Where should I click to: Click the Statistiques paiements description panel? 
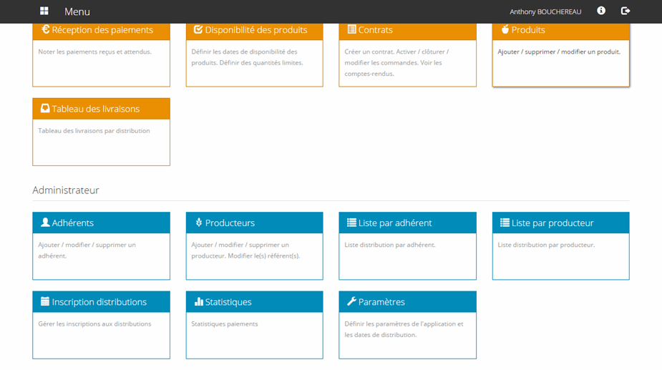(x=254, y=336)
